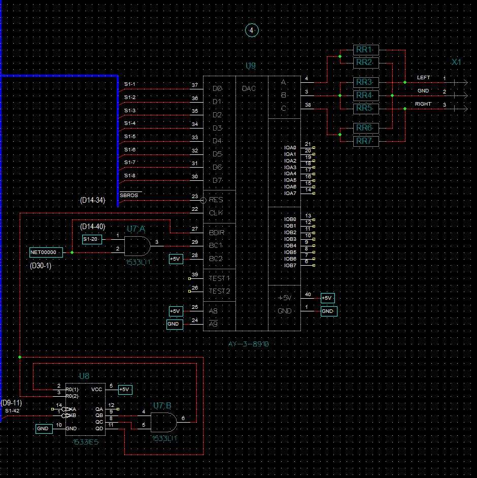The image size is (477, 478).
Task: Select resistor RR4
Action: click(x=364, y=95)
